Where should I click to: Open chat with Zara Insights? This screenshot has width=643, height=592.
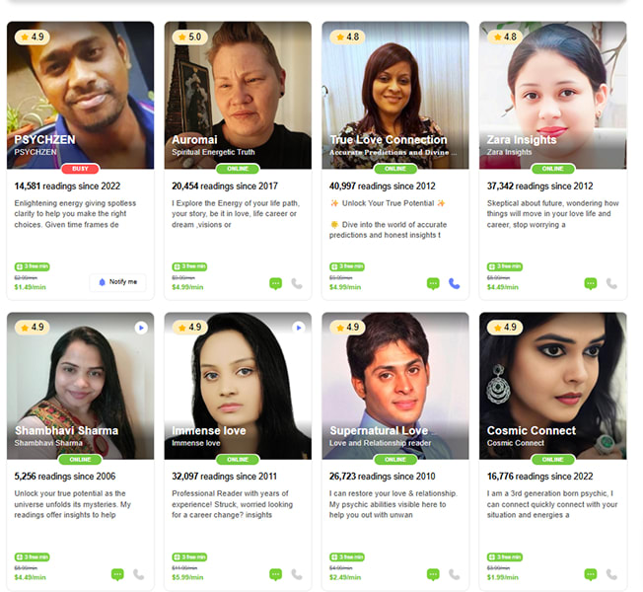591,283
